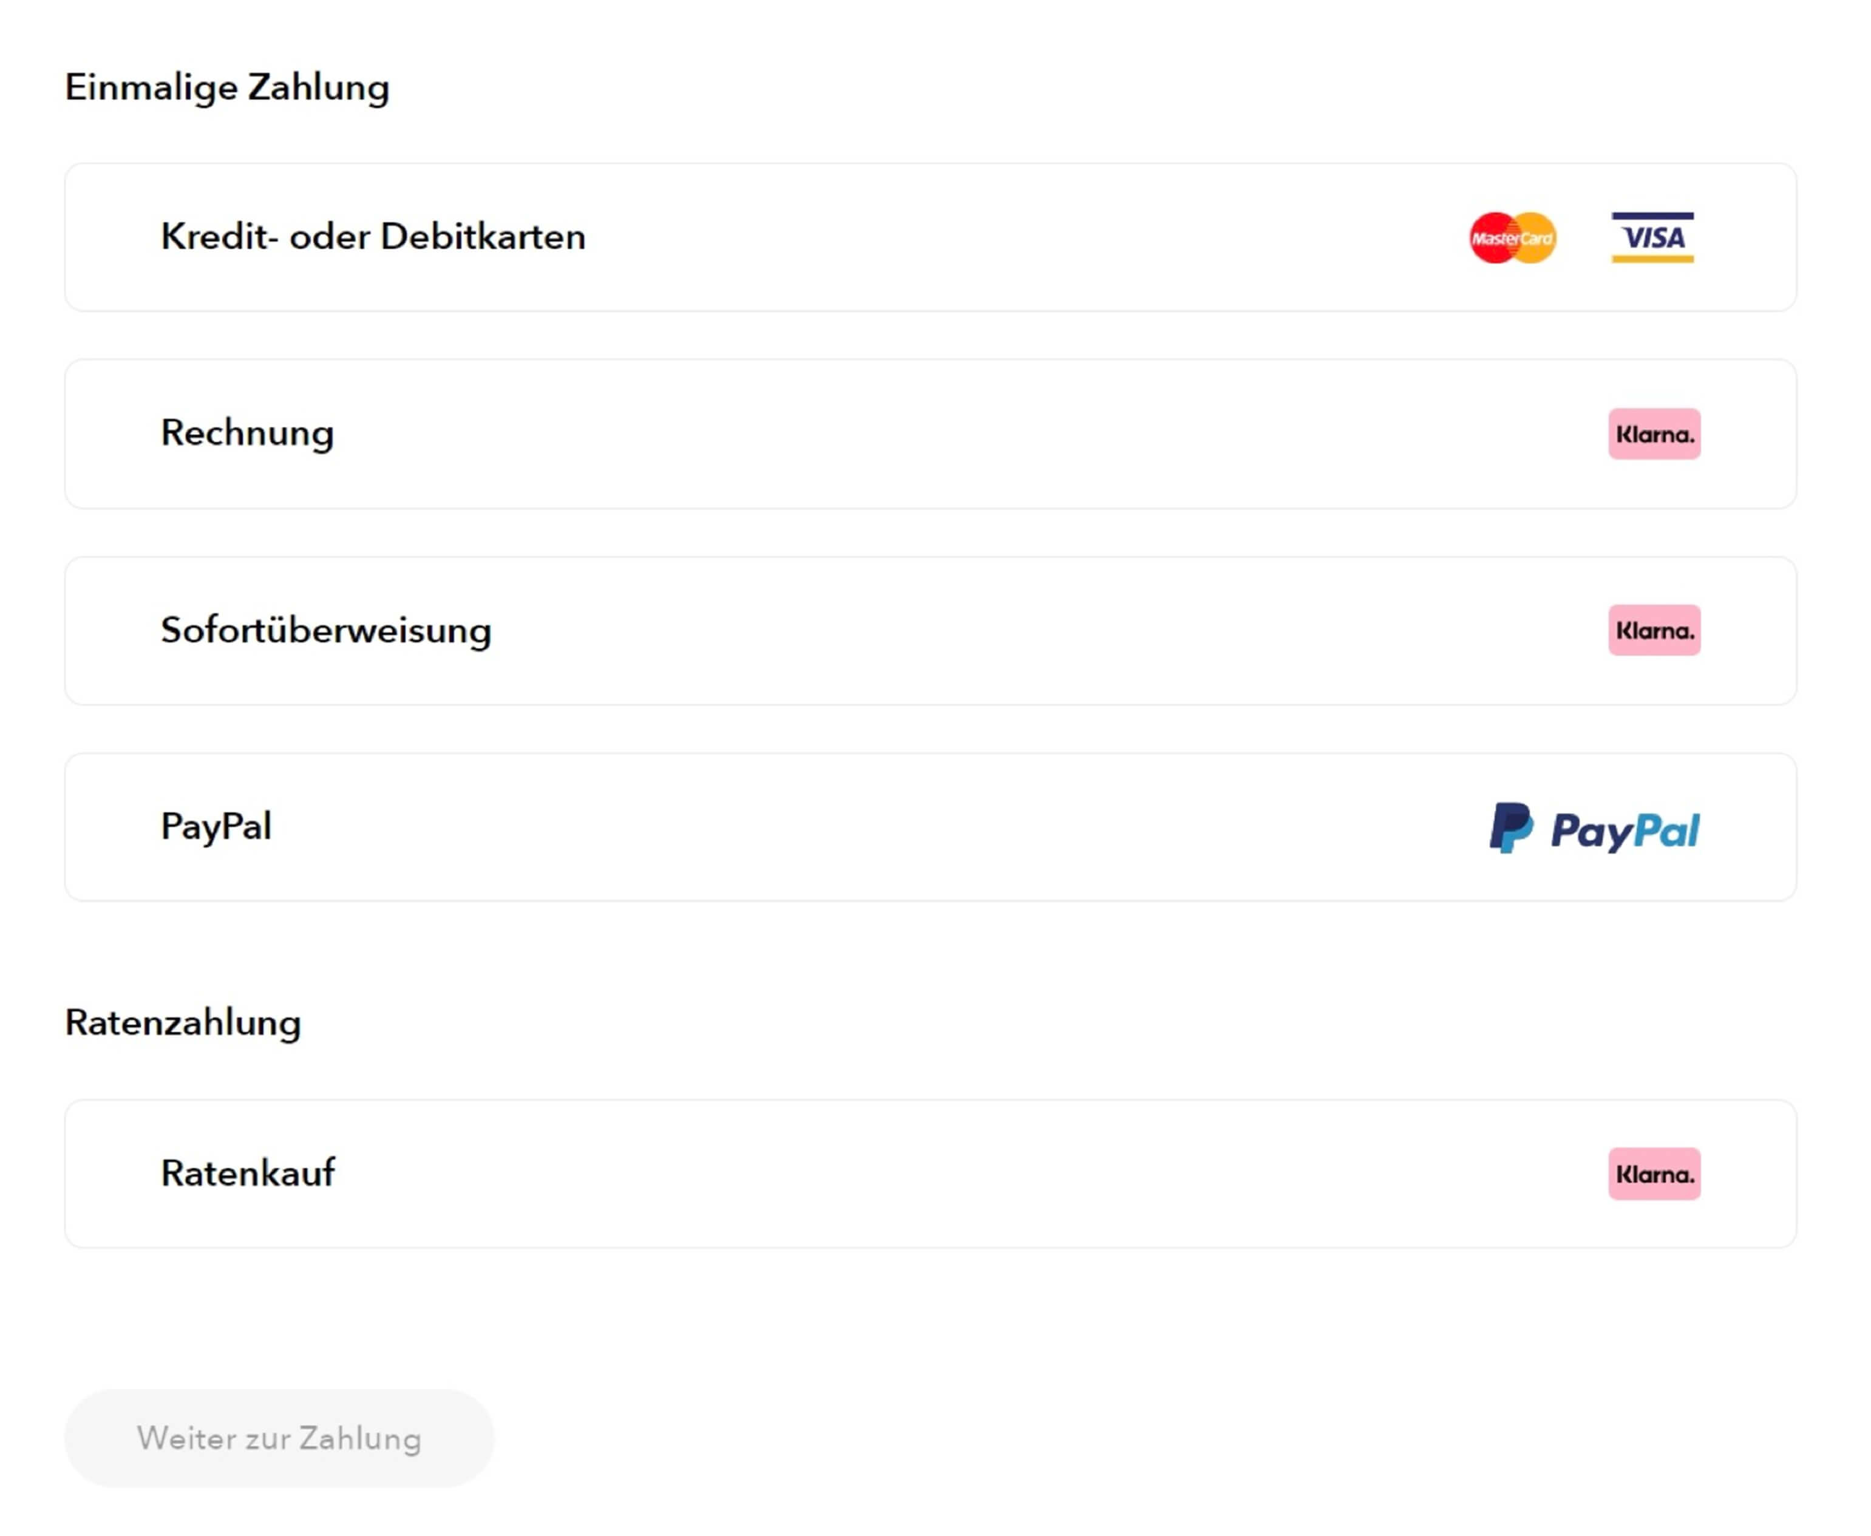Screen dimensions: 1871x1536
Task: Click the 'Ratenkauf' label text
Action: pos(248,1173)
